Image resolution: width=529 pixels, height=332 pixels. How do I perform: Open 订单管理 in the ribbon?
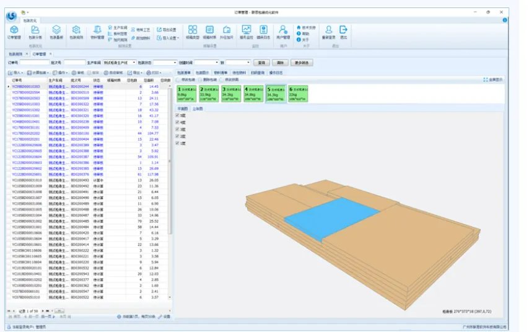(14, 32)
